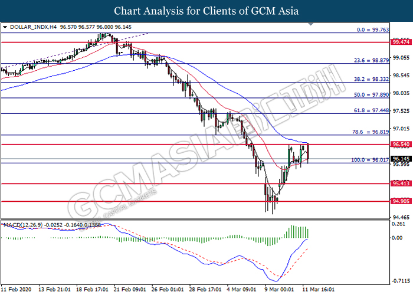The height and width of the screenshot is (295, 413).
Task: Click the DOLLAR_INDX,H4 symbol label
Action: tap(33, 27)
